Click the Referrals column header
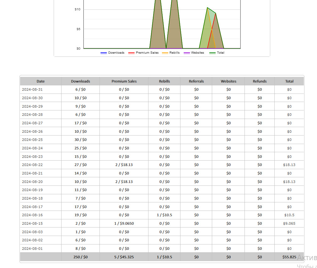The height and width of the screenshot is (268, 317). [x=196, y=81]
